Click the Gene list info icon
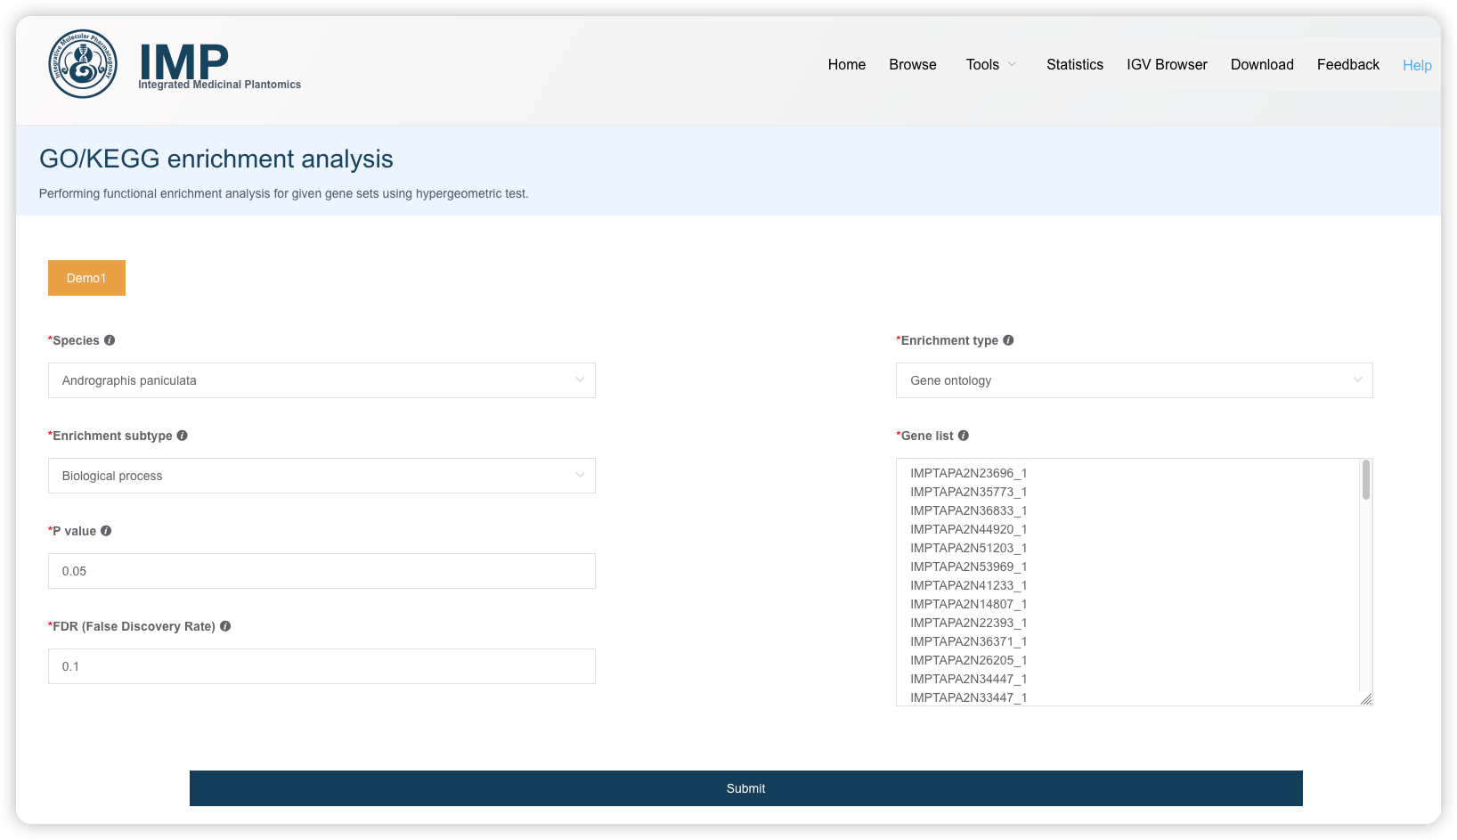Image resolution: width=1457 pixels, height=840 pixels. (963, 436)
